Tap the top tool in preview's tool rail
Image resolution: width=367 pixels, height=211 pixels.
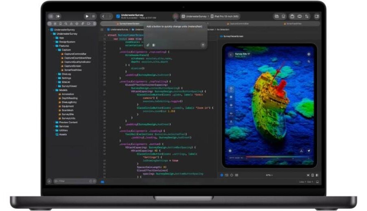pos(231,89)
